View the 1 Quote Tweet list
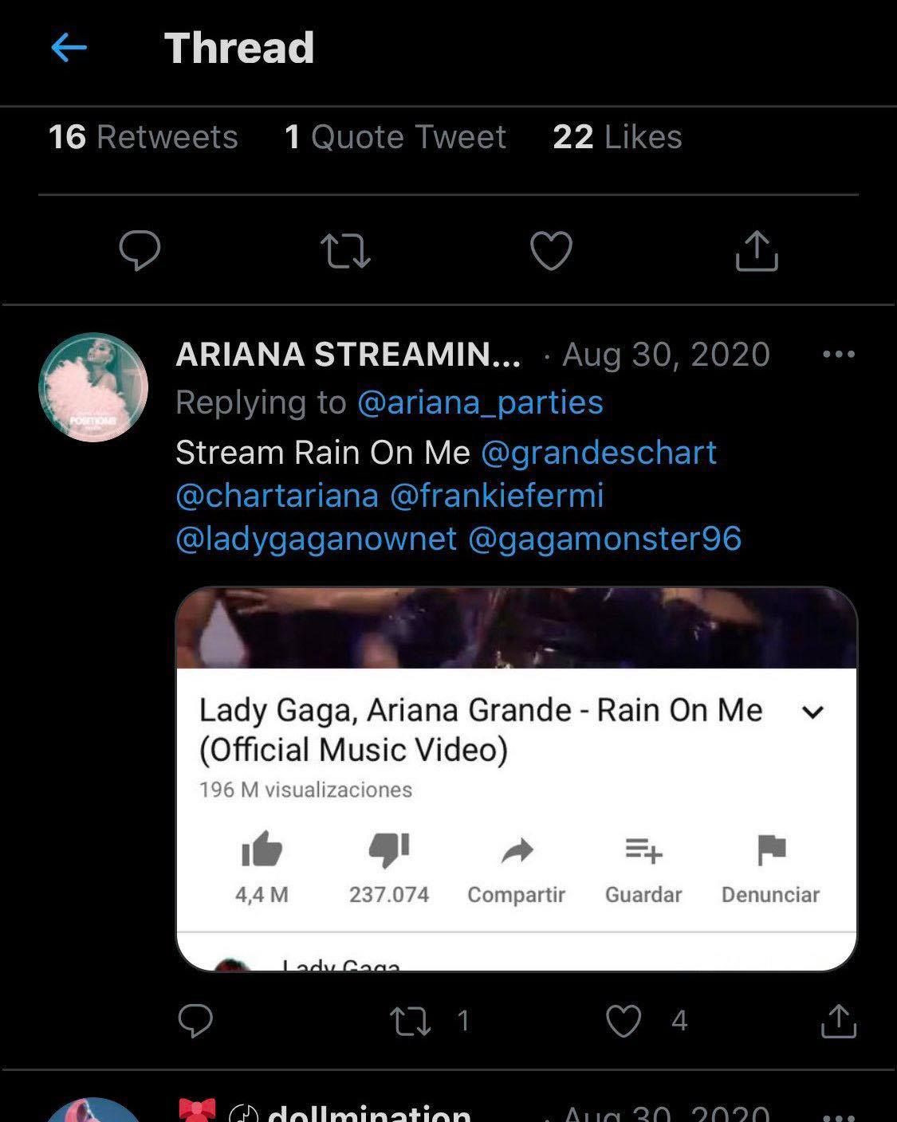This screenshot has width=897, height=1122. pos(395,137)
